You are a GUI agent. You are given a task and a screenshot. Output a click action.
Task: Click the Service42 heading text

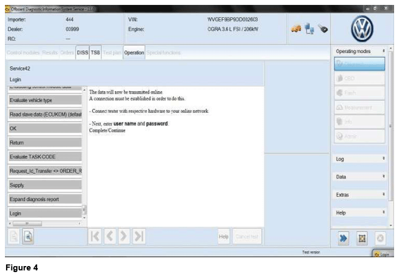[x=20, y=68]
